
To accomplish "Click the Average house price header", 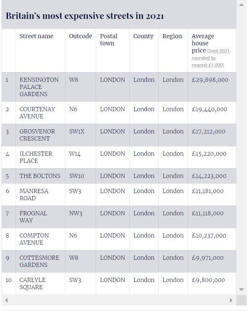I will (203, 43).
